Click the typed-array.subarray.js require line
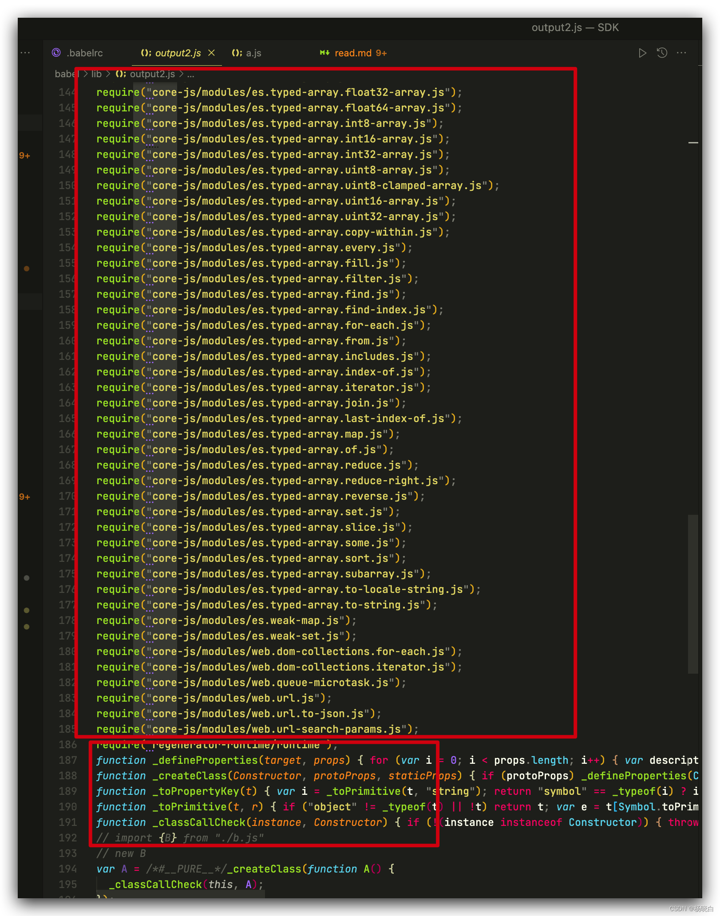 (264, 574)
